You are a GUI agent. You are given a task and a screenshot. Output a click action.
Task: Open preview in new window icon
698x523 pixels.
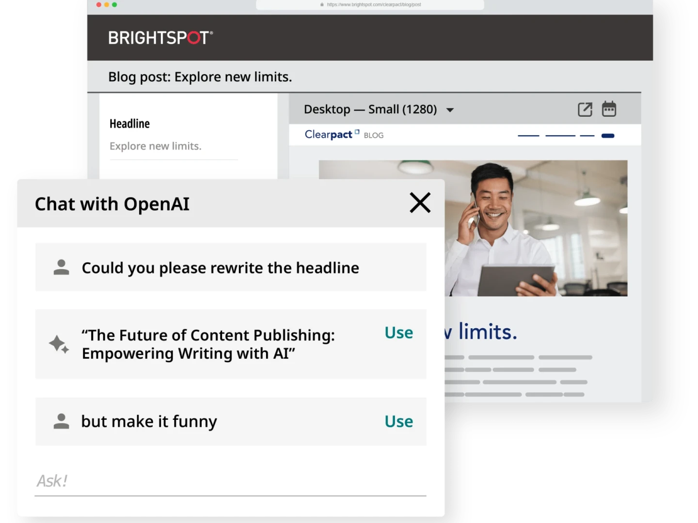585,109
